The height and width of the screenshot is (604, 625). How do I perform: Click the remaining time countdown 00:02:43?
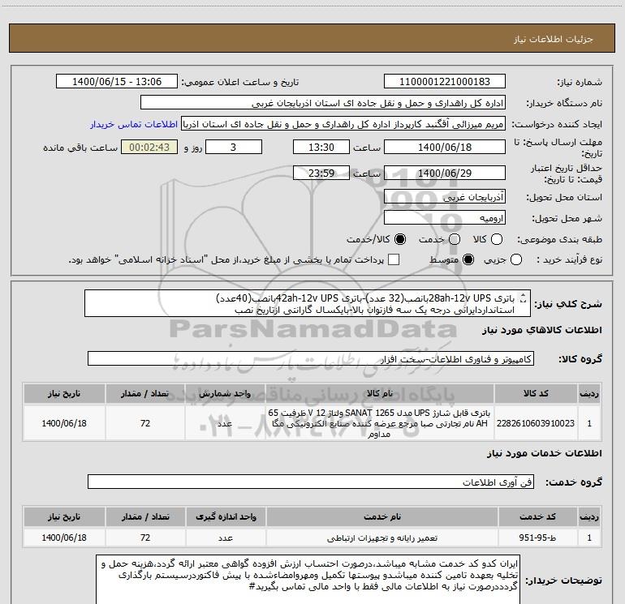(x=149, y=148)
